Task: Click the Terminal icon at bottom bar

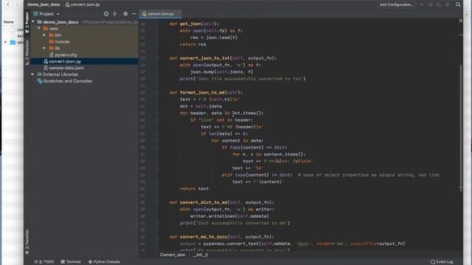Action: coord(63,262)
